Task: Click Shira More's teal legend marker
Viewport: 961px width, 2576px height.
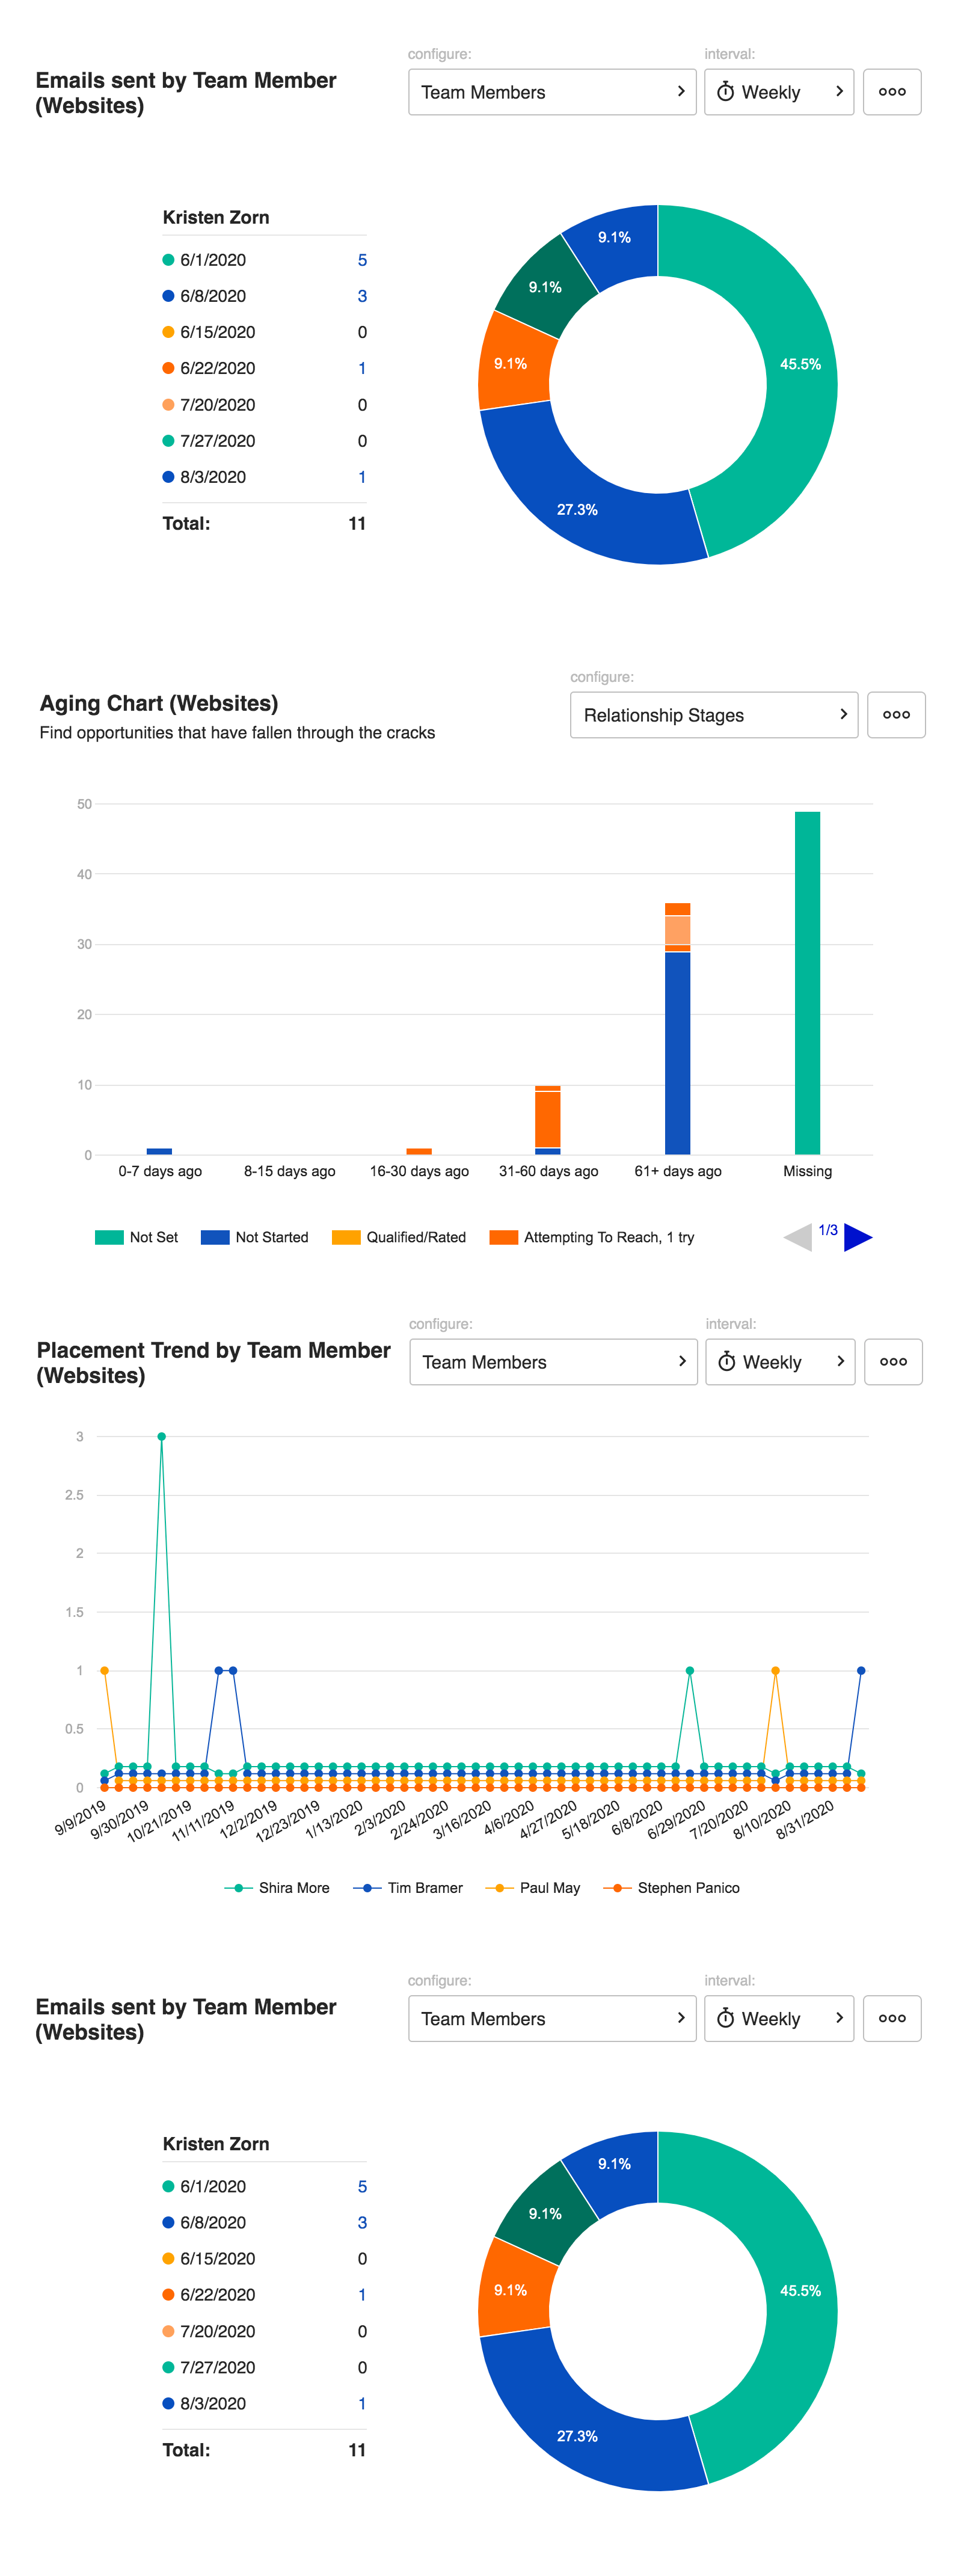Action: tap(238, 1888)
